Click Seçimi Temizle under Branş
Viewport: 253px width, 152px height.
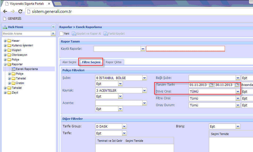pyautogui.click(x=220, y=134)
